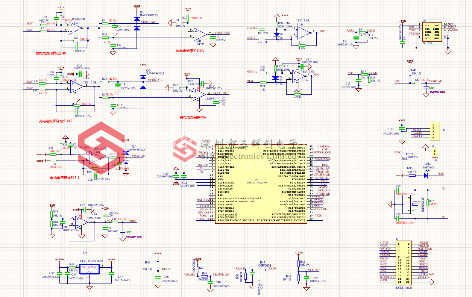Screen dimensions: 472x297
Task: Click the note 充电电流采样比1:14.2
Action: tap(56, 121)
